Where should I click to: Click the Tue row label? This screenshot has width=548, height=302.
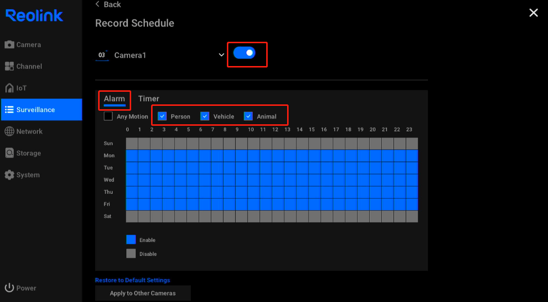(108, 168)
